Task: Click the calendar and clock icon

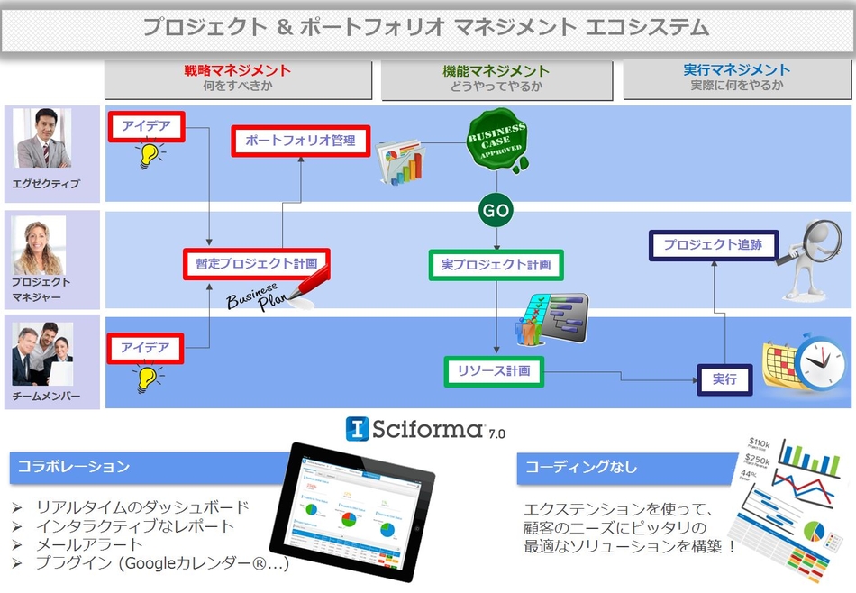Action: click(805, 366)
